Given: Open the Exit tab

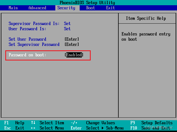Looking at the screenshot, I should [110, 8].
